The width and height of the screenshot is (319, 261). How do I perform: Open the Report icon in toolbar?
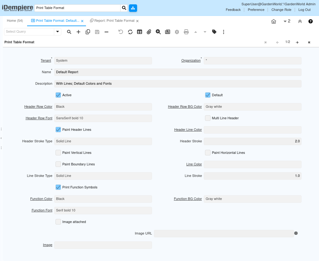point(168,32)
